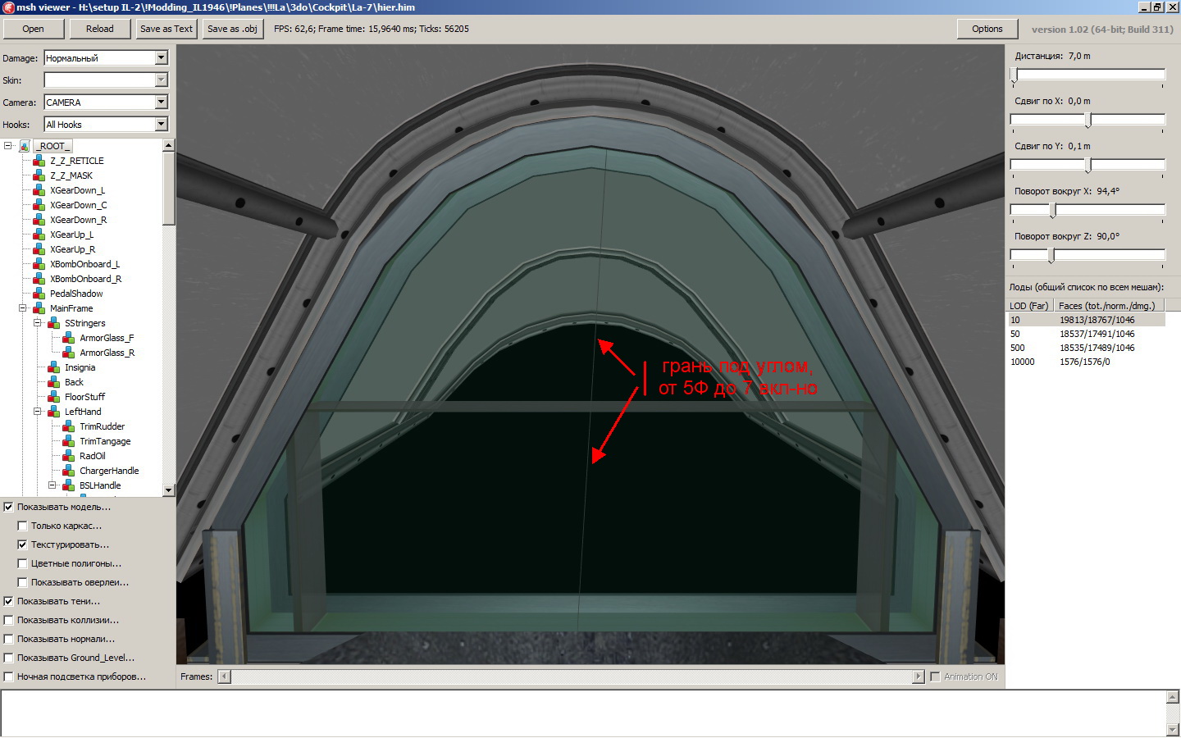Click the Дистанция distance slider
This screenshot has width=1181, height=738.
coord(1088,75)
